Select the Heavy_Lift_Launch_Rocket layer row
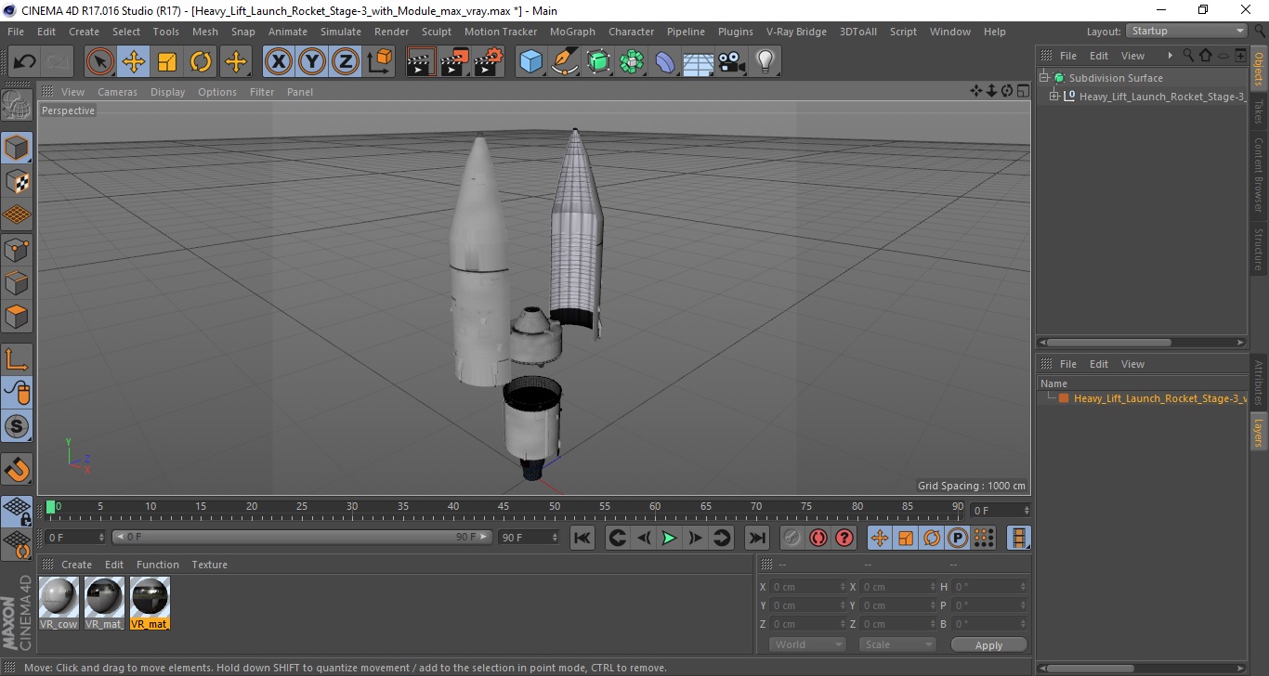This screenshot has height=676, width=1269. (x=1142, y=398)
